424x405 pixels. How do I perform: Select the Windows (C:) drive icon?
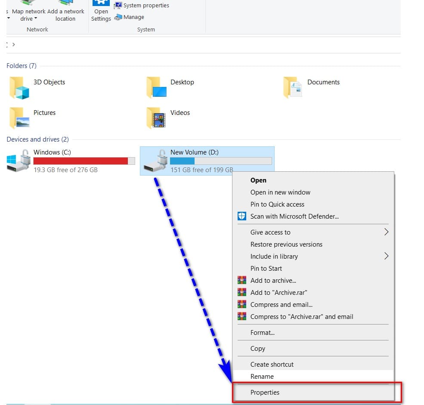click(x=19, y=161)
